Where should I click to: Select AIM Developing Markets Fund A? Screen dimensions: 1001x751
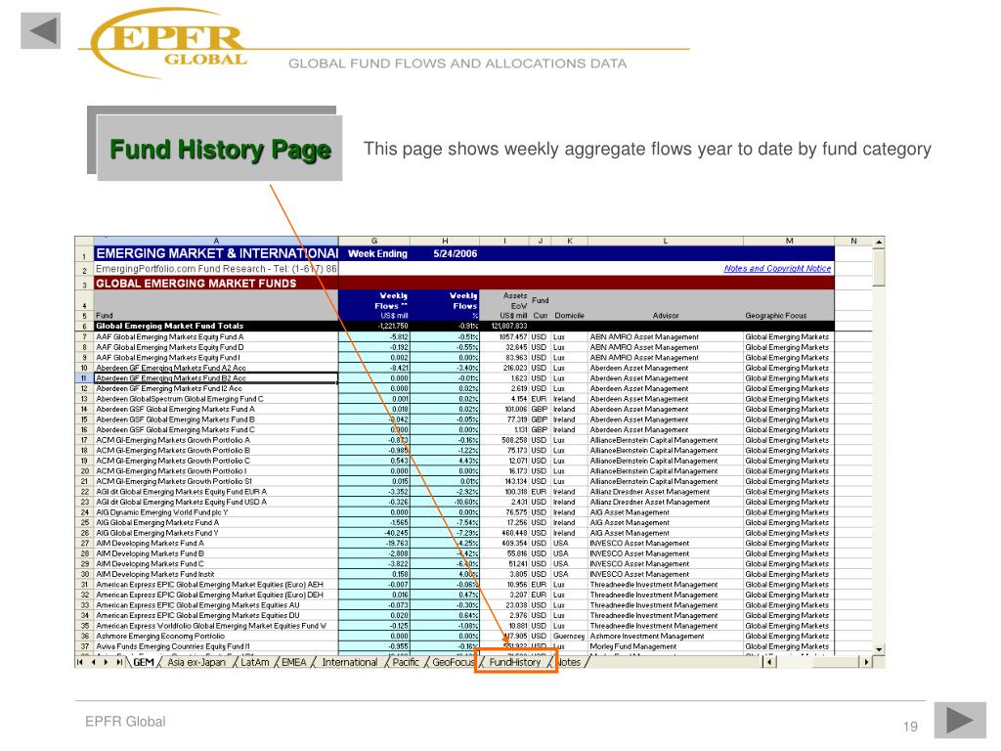tap(216, 543)
